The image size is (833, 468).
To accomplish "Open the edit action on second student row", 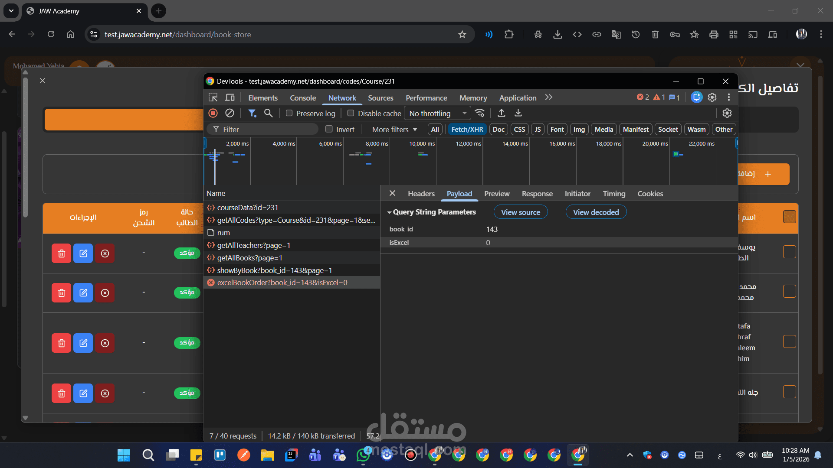I will click(83, 292).
